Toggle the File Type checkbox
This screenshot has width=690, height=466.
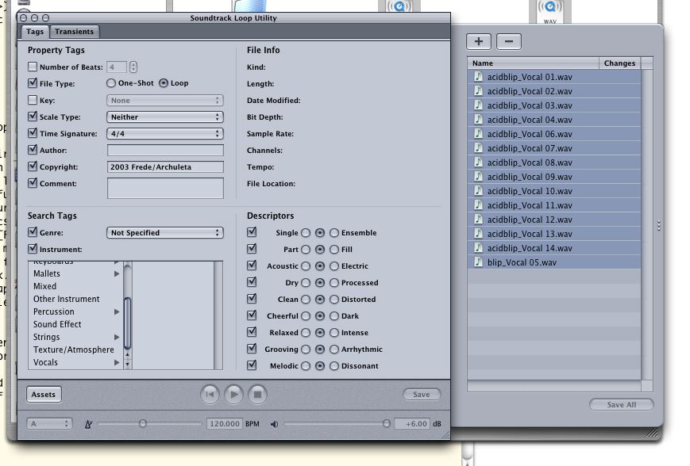[32, 83]
